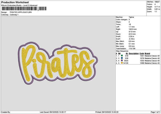161x114 pixels.
Task: Click the purple thread swatch 1033
Action: point(122,60)
